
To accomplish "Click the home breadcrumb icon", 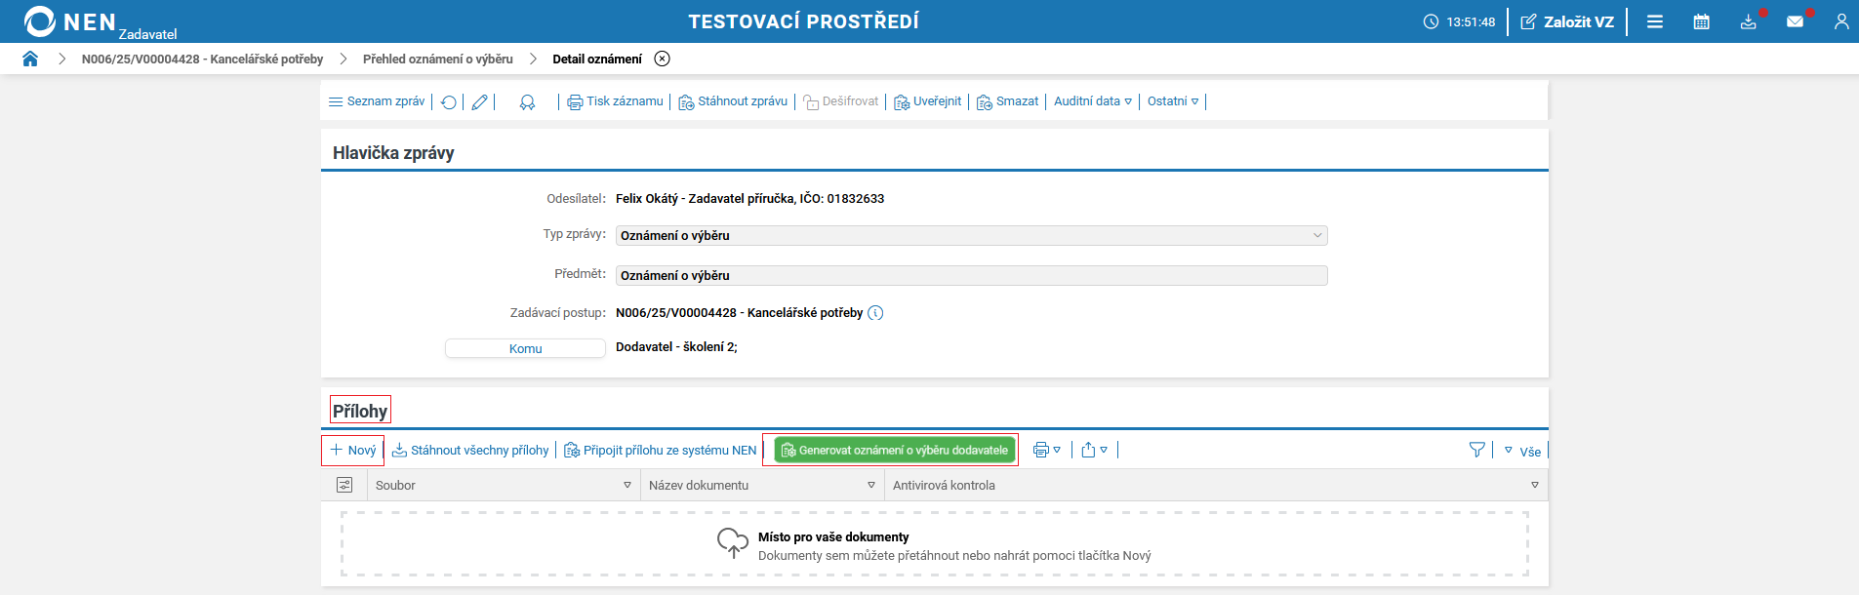I will point(30,59).
